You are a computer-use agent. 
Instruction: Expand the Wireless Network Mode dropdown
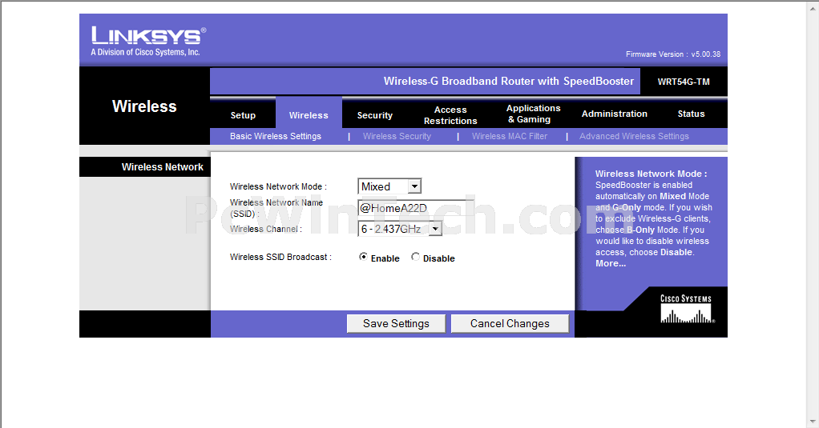pos(389,186)
